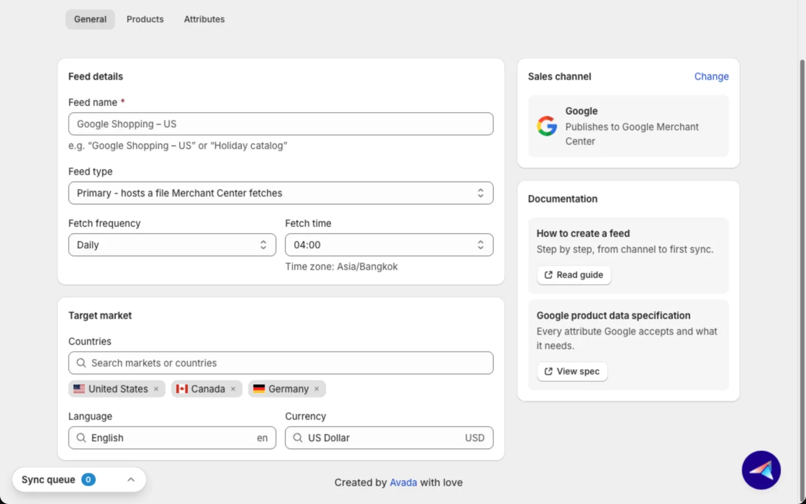The height and width of the screenshot is (504, 806).
Task: Open the Currency selector field
Action: coord(389,438)
